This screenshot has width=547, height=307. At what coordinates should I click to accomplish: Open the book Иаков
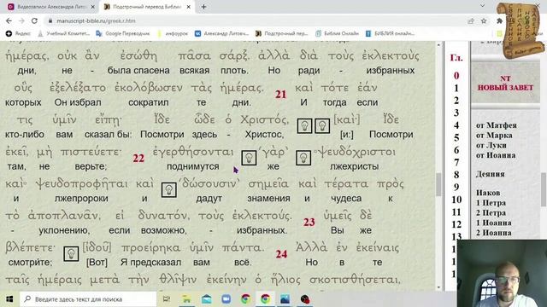[x=488, y=193]
